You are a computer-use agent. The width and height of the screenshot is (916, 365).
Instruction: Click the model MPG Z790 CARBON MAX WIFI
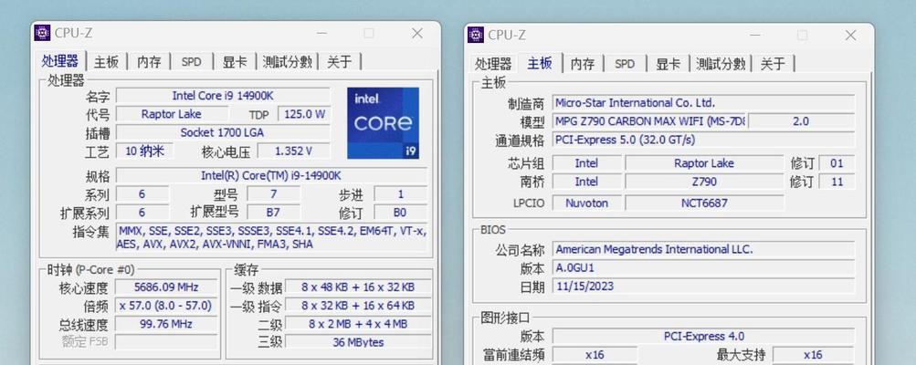click(649, 121)
